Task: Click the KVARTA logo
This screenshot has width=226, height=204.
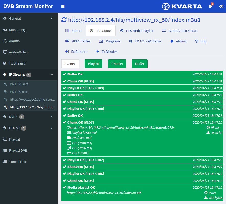Action: pyautogui.click(x=182, y=6)
